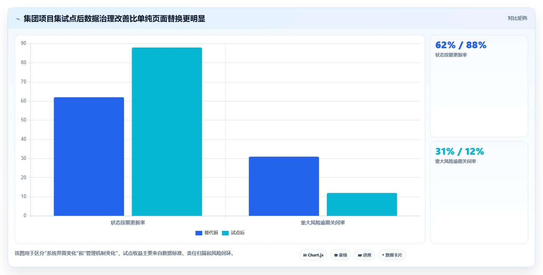The height and width of the screenshot is (275, 543).
Task: Click the icon inside the 进度 chip
Action: [360, 255]
